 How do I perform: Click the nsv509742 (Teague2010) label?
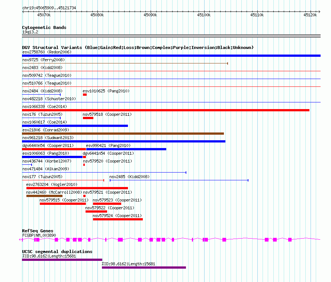click(x=47, y=75)
